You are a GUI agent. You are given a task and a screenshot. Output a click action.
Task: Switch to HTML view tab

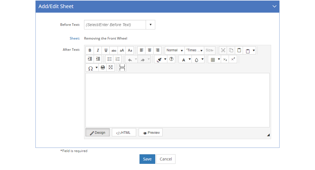pos(124,132)
